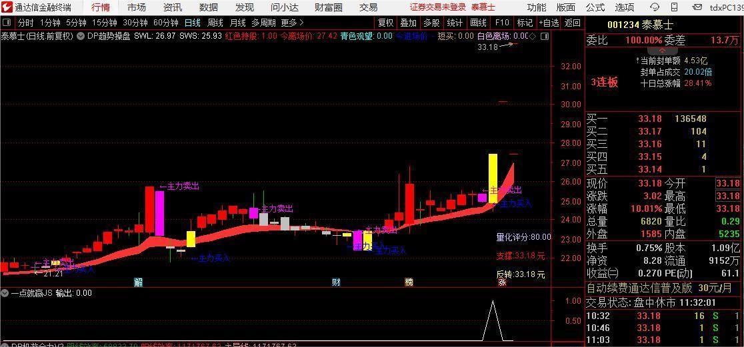Select the 30分钟 period
Image resolution: width=744 pixels, height=347 pixels.
coord(135,23)
